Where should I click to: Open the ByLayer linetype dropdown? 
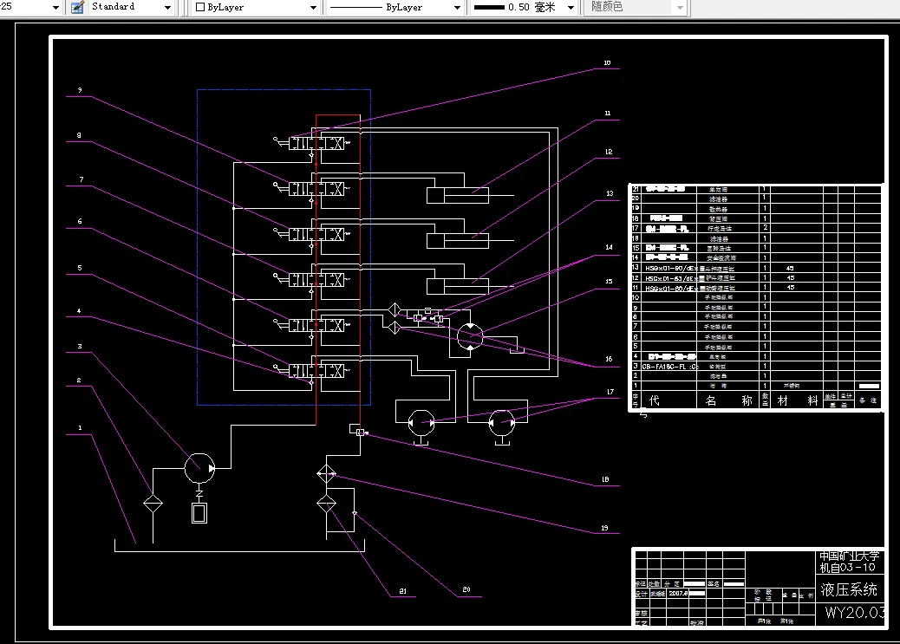tap(458, 8)
